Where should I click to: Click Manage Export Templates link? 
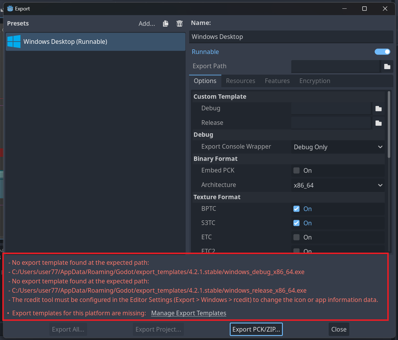pos(189,313)
